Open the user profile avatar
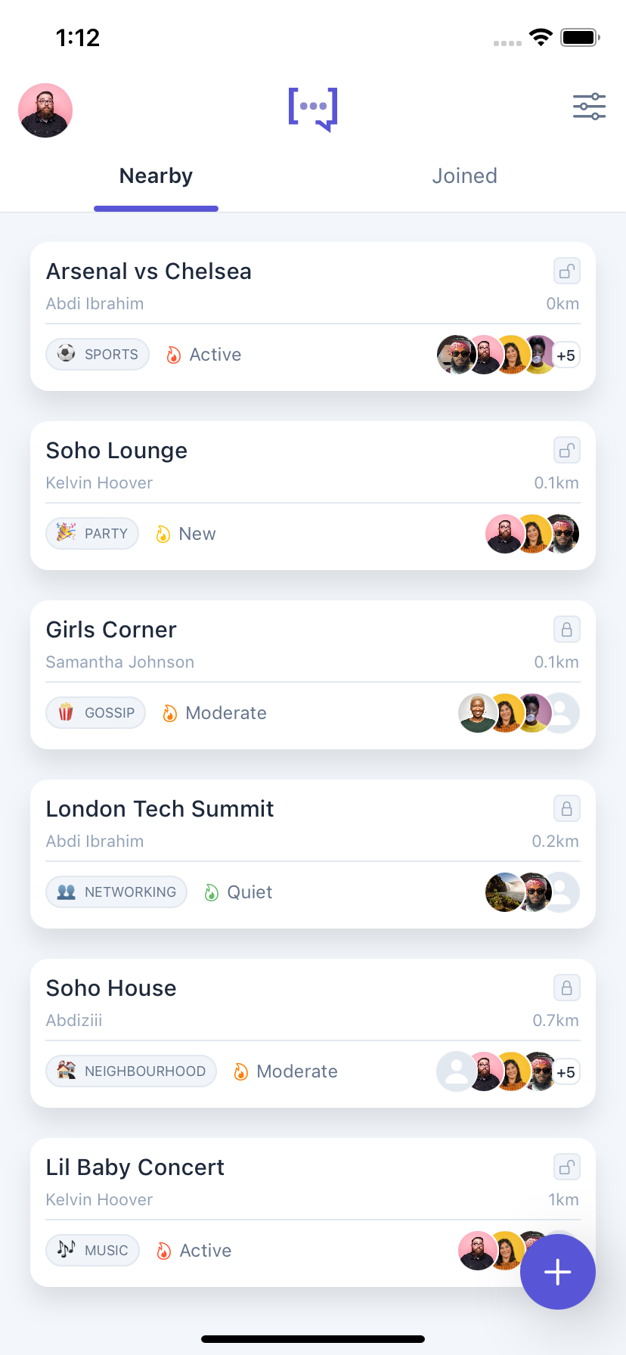626x1355 pixels. pyautogui.click(x=45, y=110)
